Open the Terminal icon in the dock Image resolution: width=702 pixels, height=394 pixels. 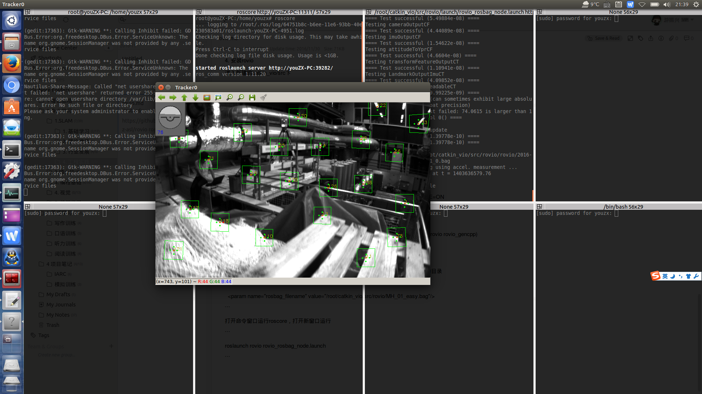coord(12,150)
